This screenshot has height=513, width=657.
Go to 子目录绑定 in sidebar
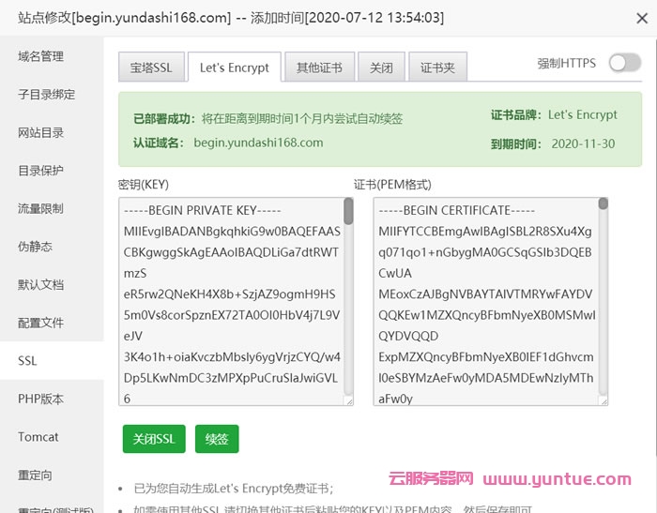[47, 95]
